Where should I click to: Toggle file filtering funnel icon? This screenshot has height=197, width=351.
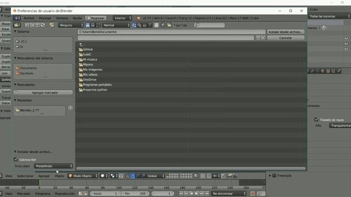coord(163,25)
